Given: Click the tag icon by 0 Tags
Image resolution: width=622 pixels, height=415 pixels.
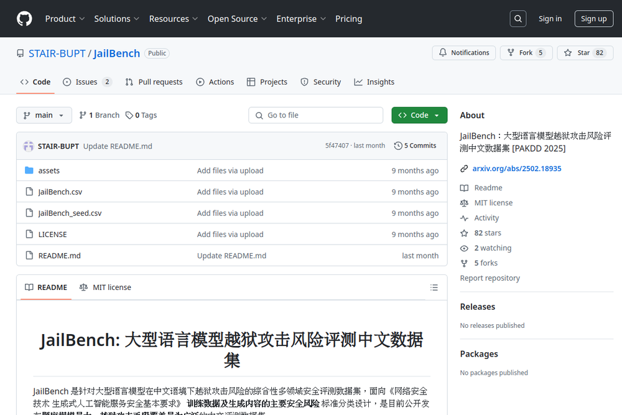Looking at the screenshot, I should click(x=129, y=115).
